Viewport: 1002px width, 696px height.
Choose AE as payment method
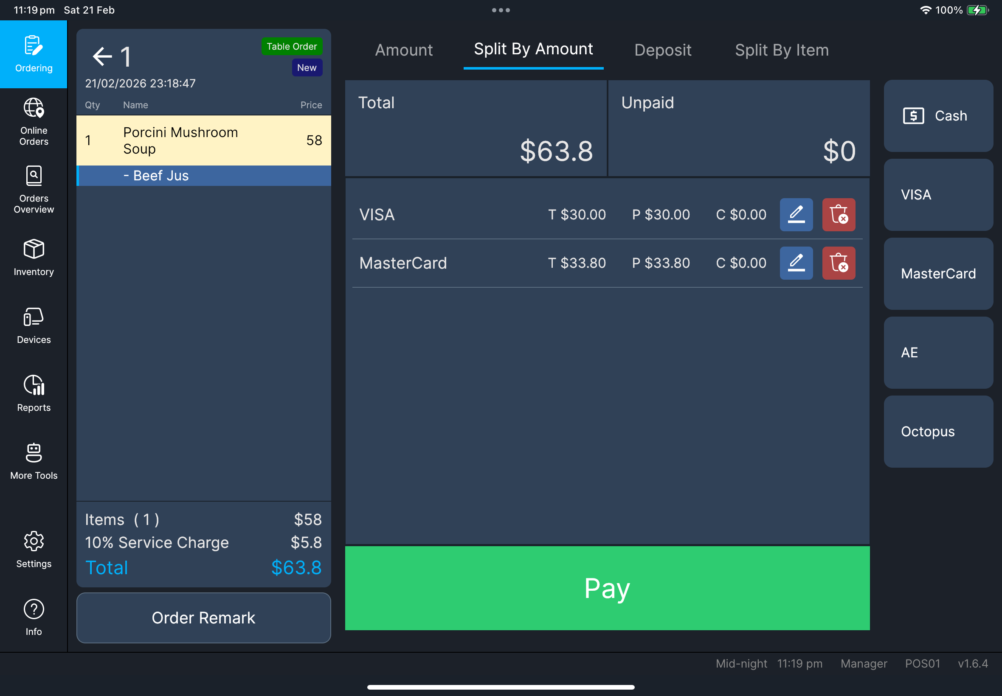pos(937,352)
